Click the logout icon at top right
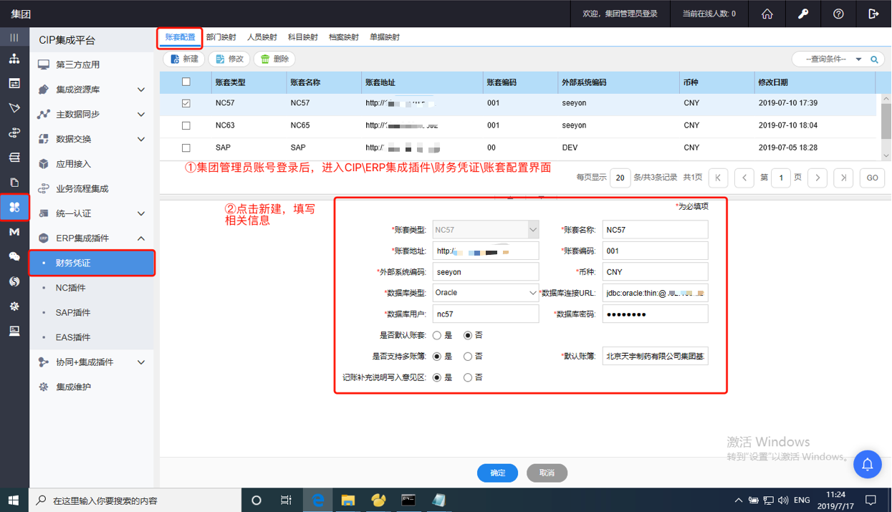This screenshot has height=512, width=892. click(x=873, y=14)
